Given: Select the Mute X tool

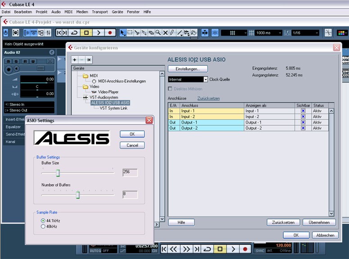Looking at the screenshot, I should pyautogui.click(x=165, y=33).
